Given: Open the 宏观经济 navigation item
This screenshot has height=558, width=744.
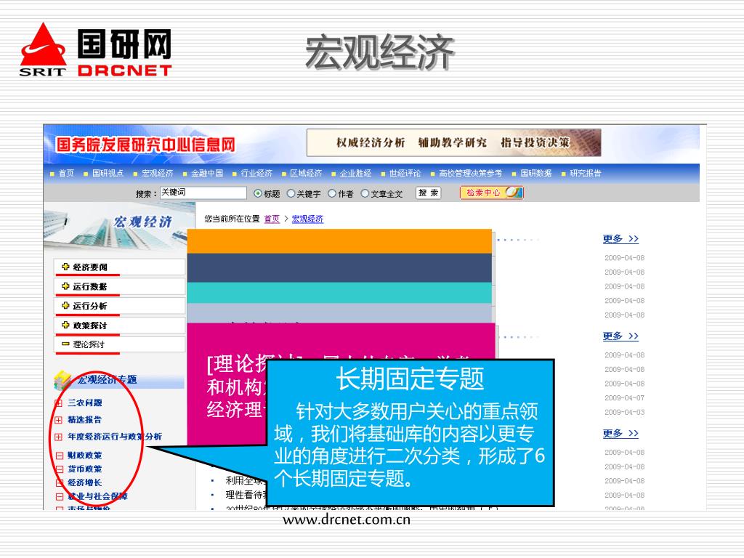Looking at the screenshot, I should (157, 173).
